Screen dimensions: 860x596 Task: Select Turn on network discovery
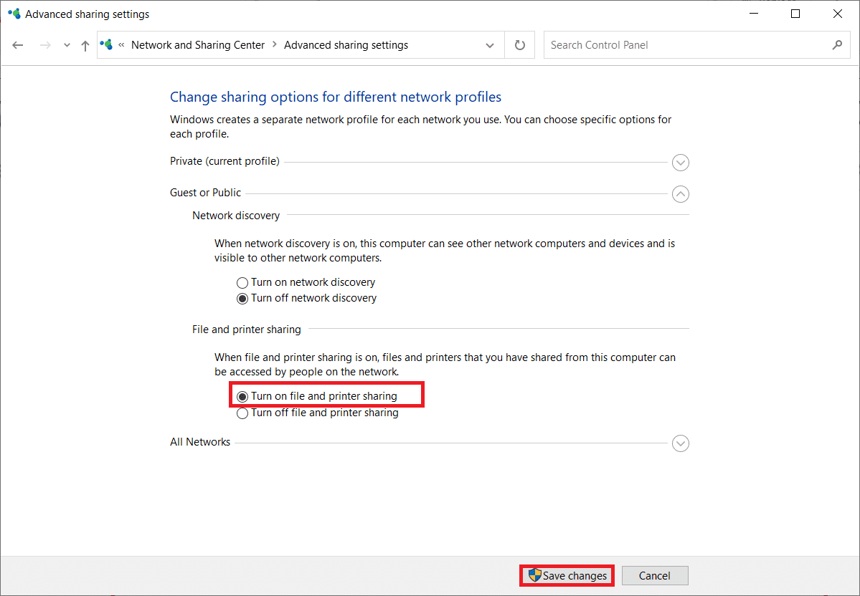tap(242, 283)
